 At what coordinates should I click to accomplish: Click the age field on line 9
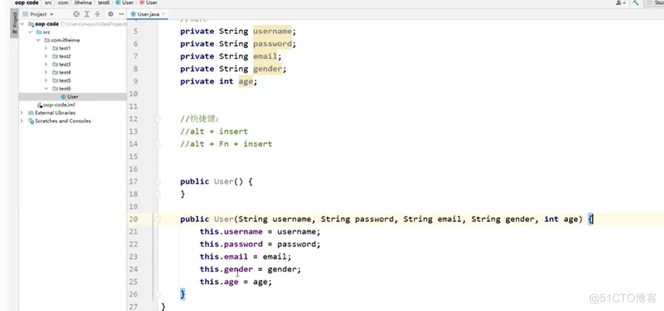coord(246,81)
